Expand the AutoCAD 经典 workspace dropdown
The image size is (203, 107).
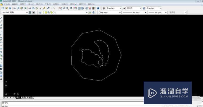pos(27,13)
